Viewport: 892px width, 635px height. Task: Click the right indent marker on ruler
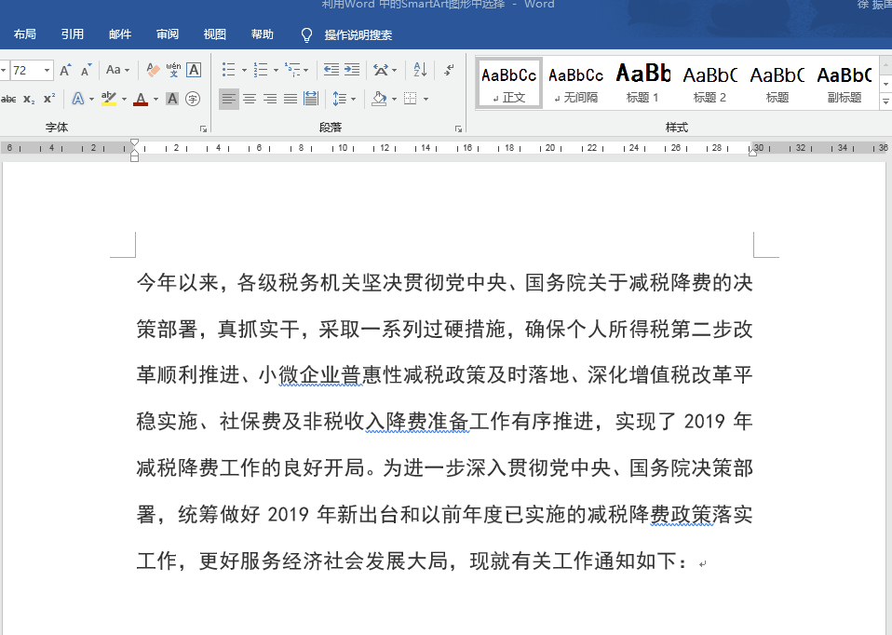[x=752, y=152]
